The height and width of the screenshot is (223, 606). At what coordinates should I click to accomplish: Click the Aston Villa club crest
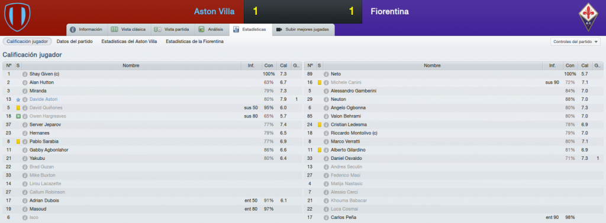17,17
